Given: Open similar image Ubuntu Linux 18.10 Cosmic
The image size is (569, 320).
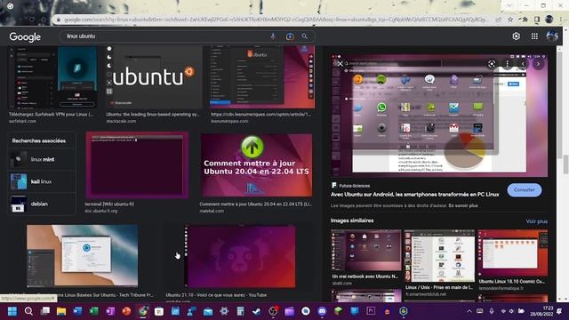Looking at the screenshot, I should coord(513,252).
